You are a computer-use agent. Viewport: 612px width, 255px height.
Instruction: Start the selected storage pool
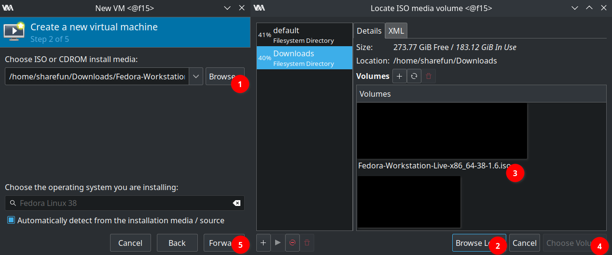(278, 243)
